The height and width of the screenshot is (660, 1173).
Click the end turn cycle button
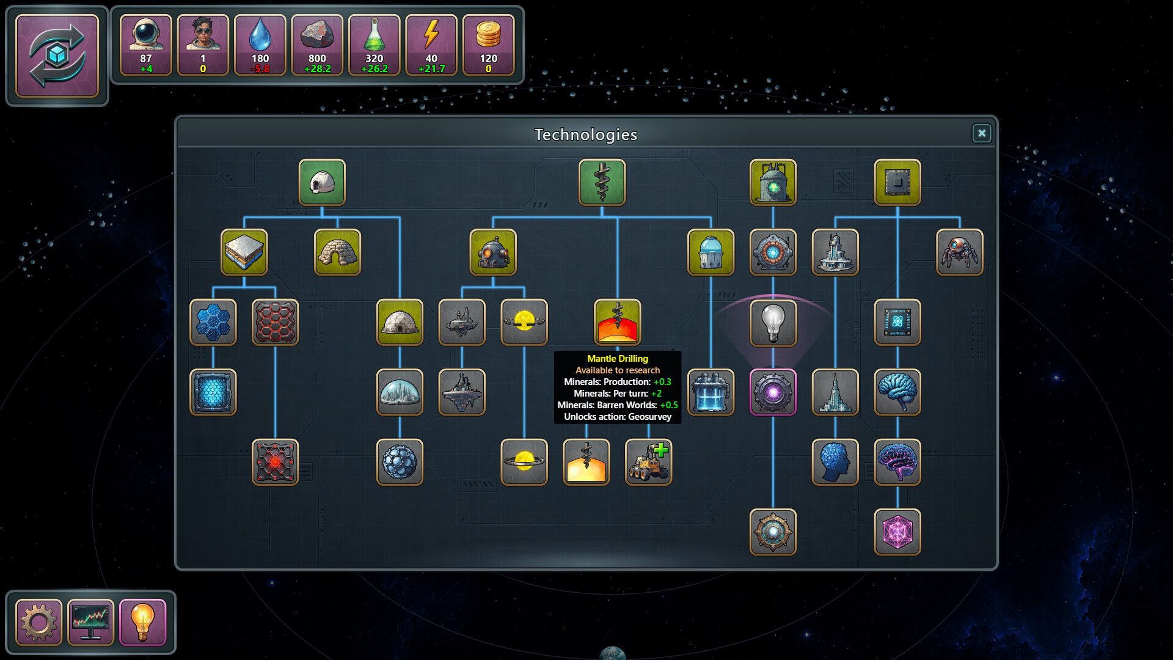click(x=57, y=56)
